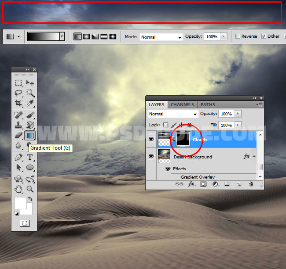Click the radial gradient style icon

click(86, 36)
